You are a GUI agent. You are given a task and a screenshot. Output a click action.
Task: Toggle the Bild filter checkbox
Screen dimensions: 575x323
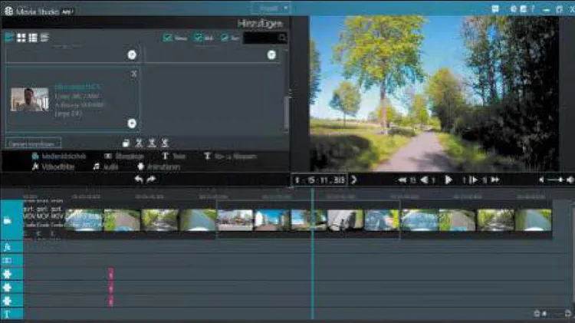(198, 38)
